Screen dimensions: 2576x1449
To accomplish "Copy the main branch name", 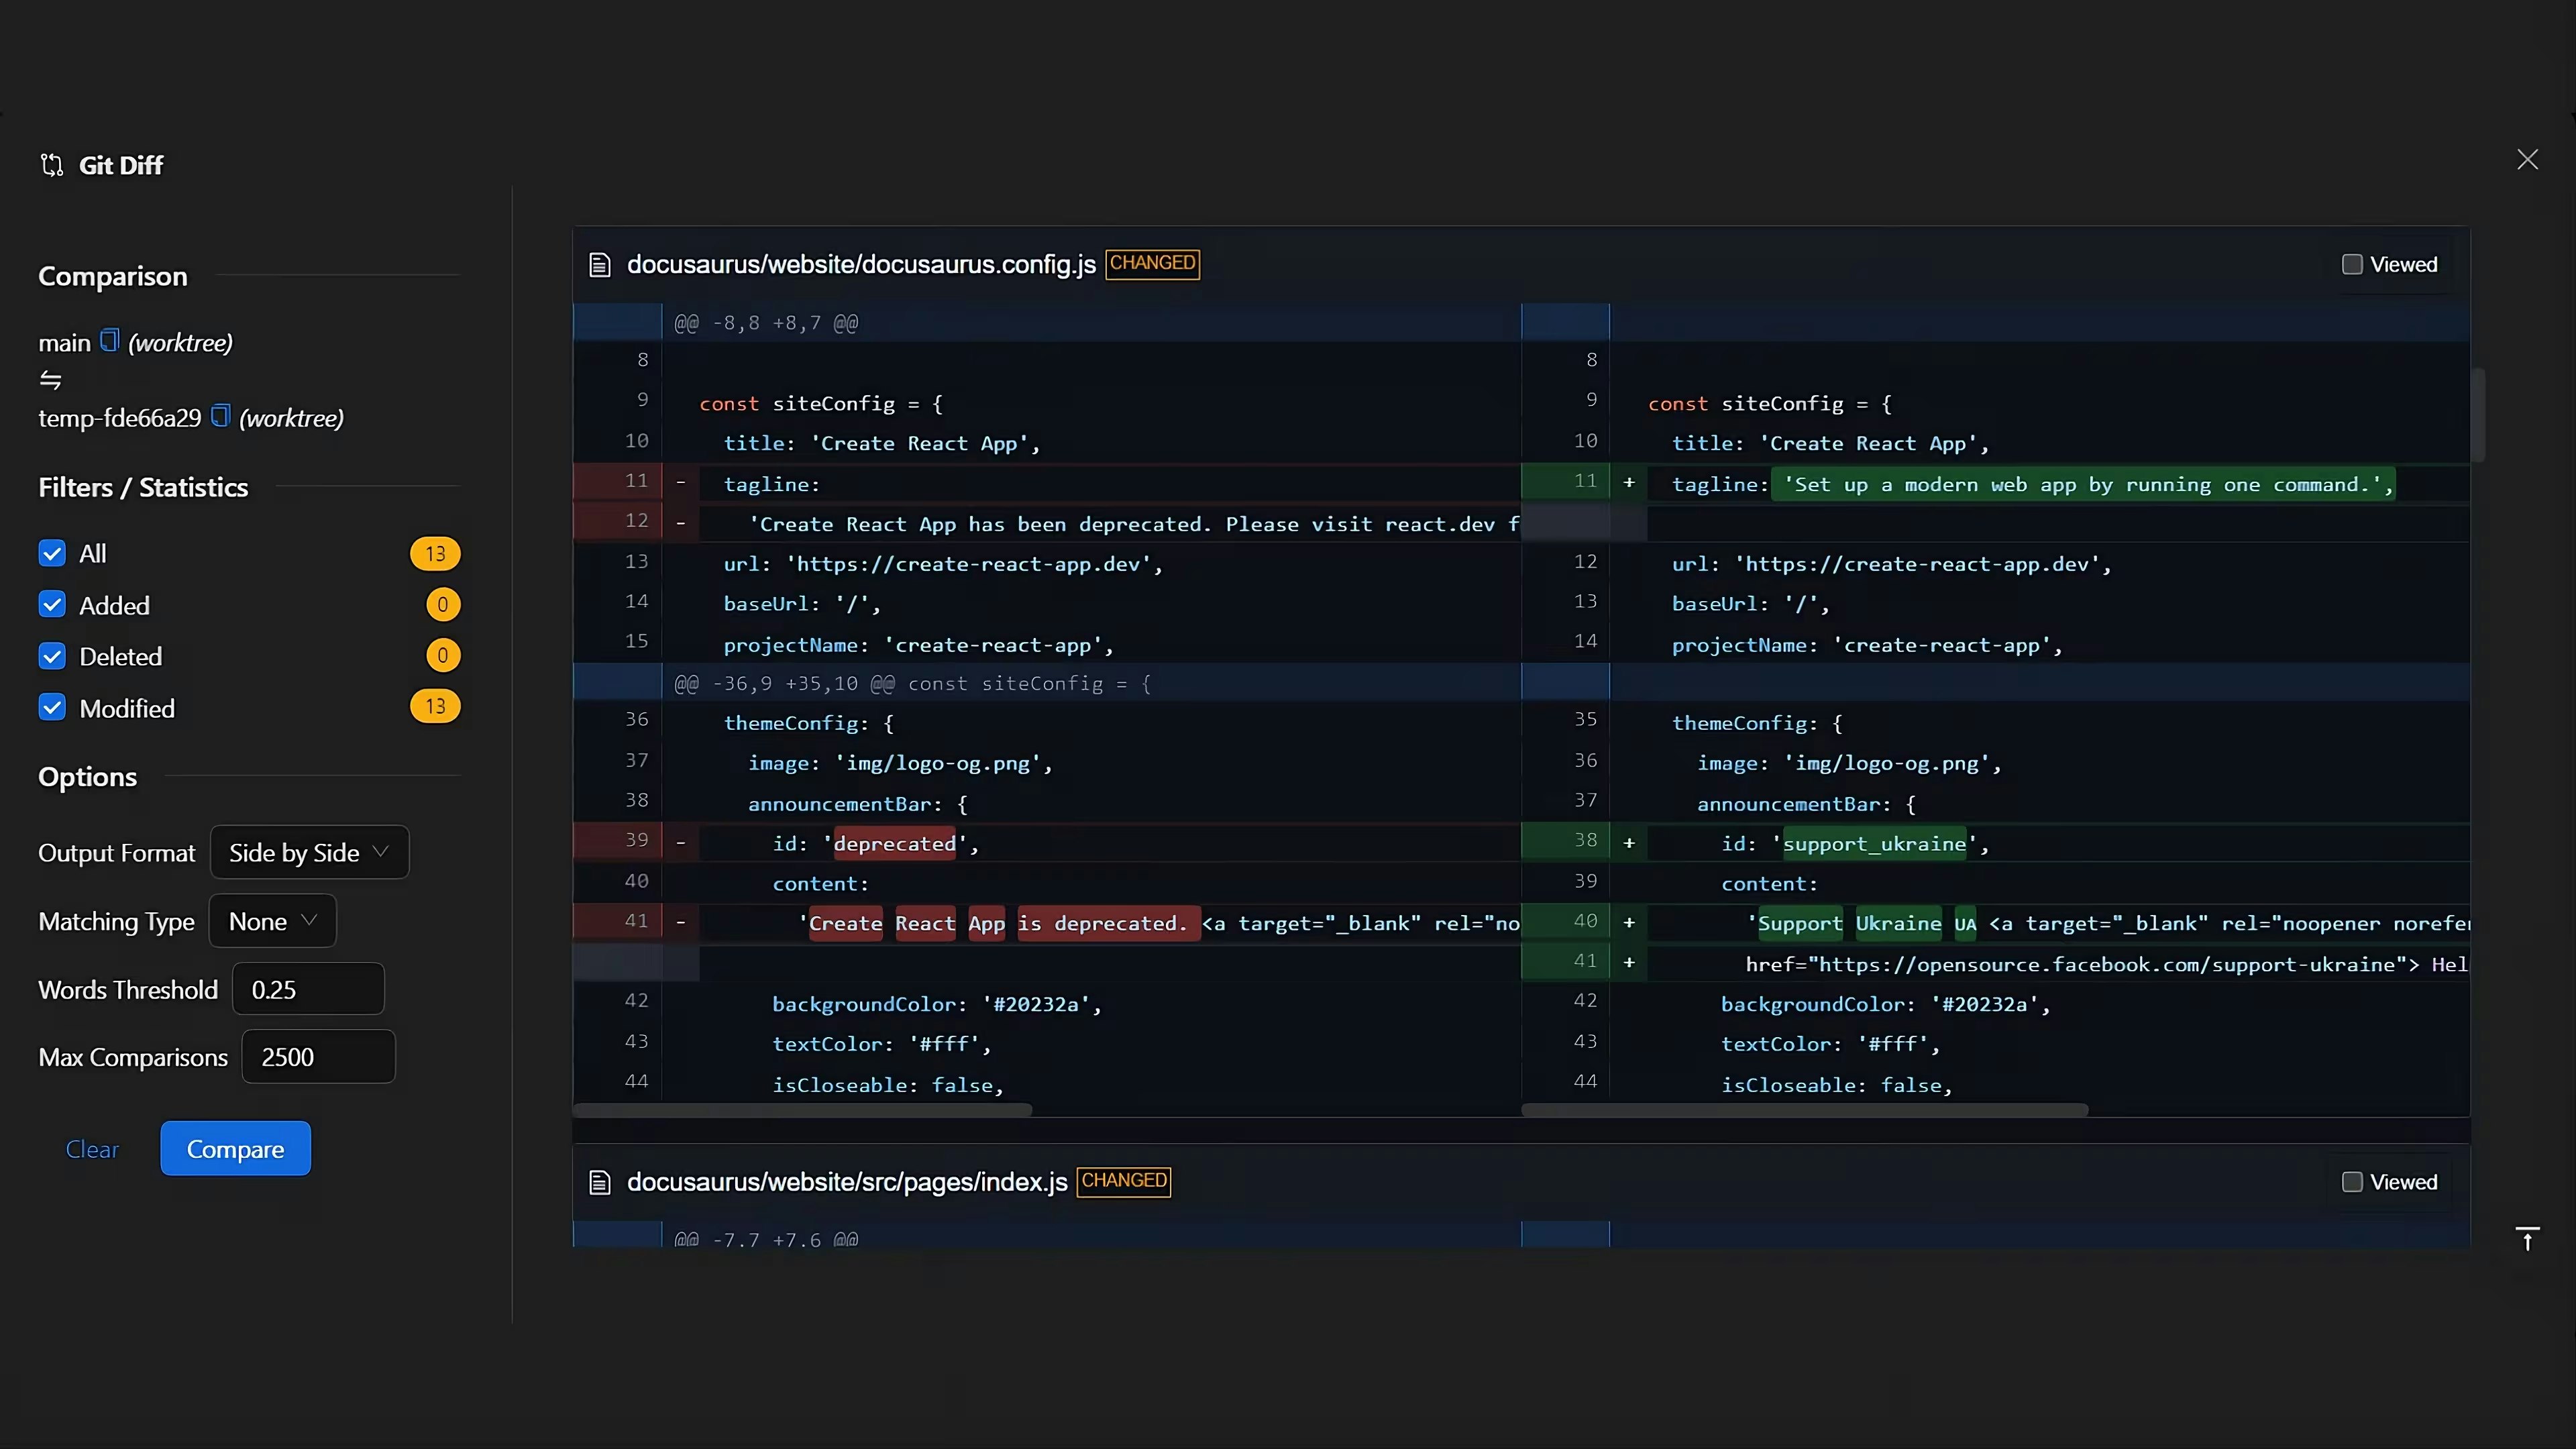I will [110, 341].
